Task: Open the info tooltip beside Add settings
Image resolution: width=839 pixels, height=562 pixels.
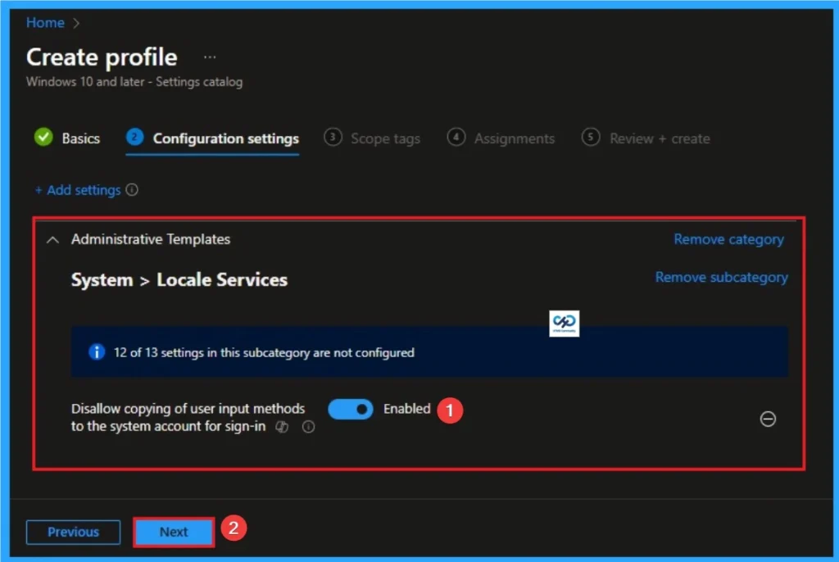Action: pyautogui.click(x=130, y=189)
